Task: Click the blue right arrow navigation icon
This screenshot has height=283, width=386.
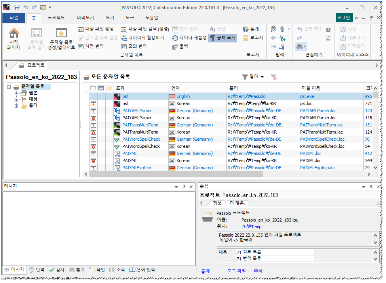Action: (x=274, y=47)
